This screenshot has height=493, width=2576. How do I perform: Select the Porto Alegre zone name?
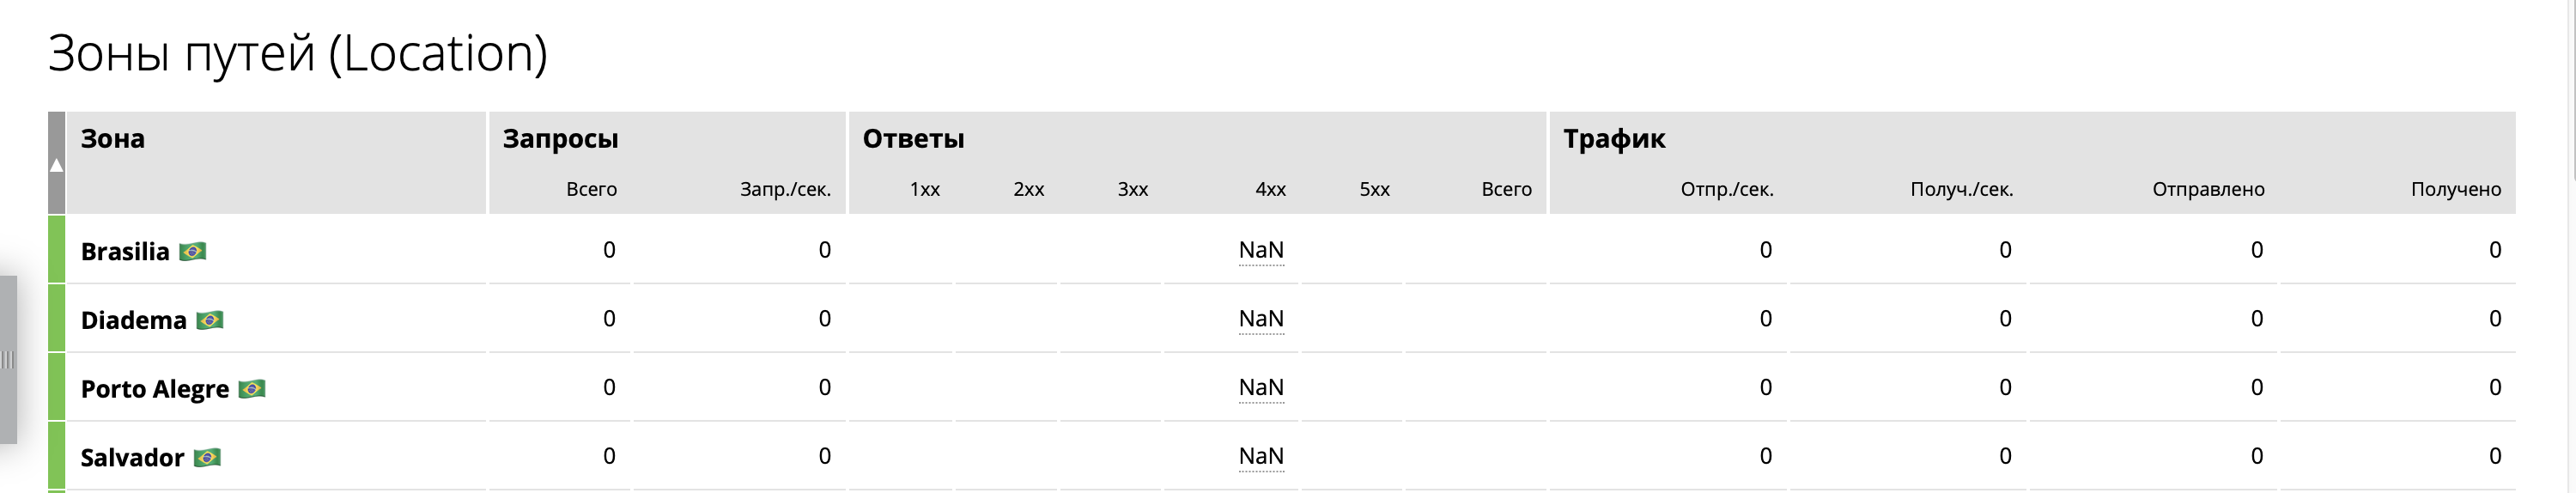155,389
